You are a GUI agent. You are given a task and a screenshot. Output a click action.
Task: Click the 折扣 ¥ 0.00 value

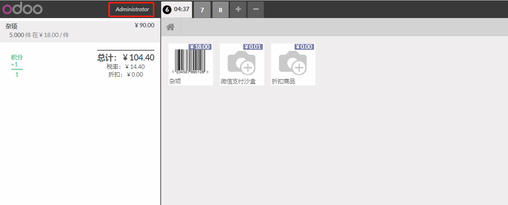(126, 75)
